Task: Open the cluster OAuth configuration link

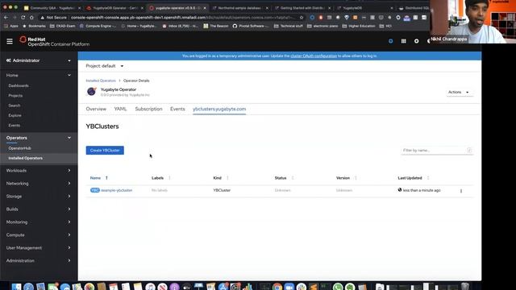Action: pos(314,56)
